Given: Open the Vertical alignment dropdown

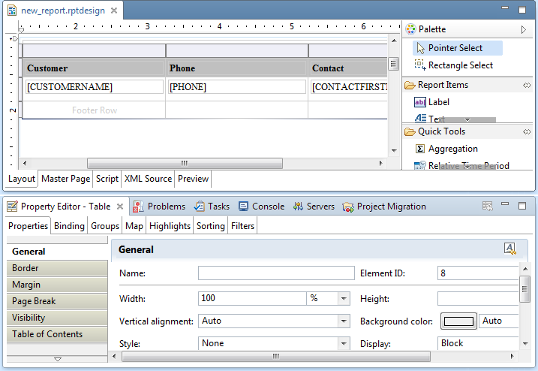Looking at the screenshot, I should click(344, 321).
